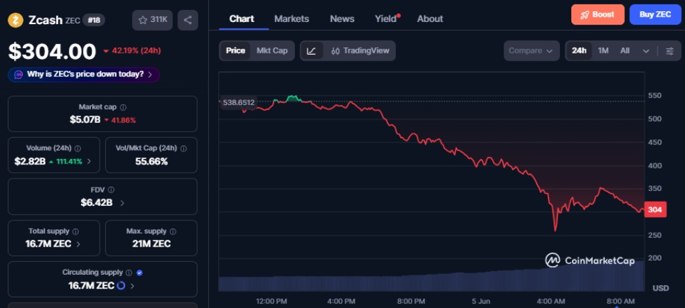Switch to the Yield tab
The height and width of the screenshot is (308, 685).
click(387, 19)
